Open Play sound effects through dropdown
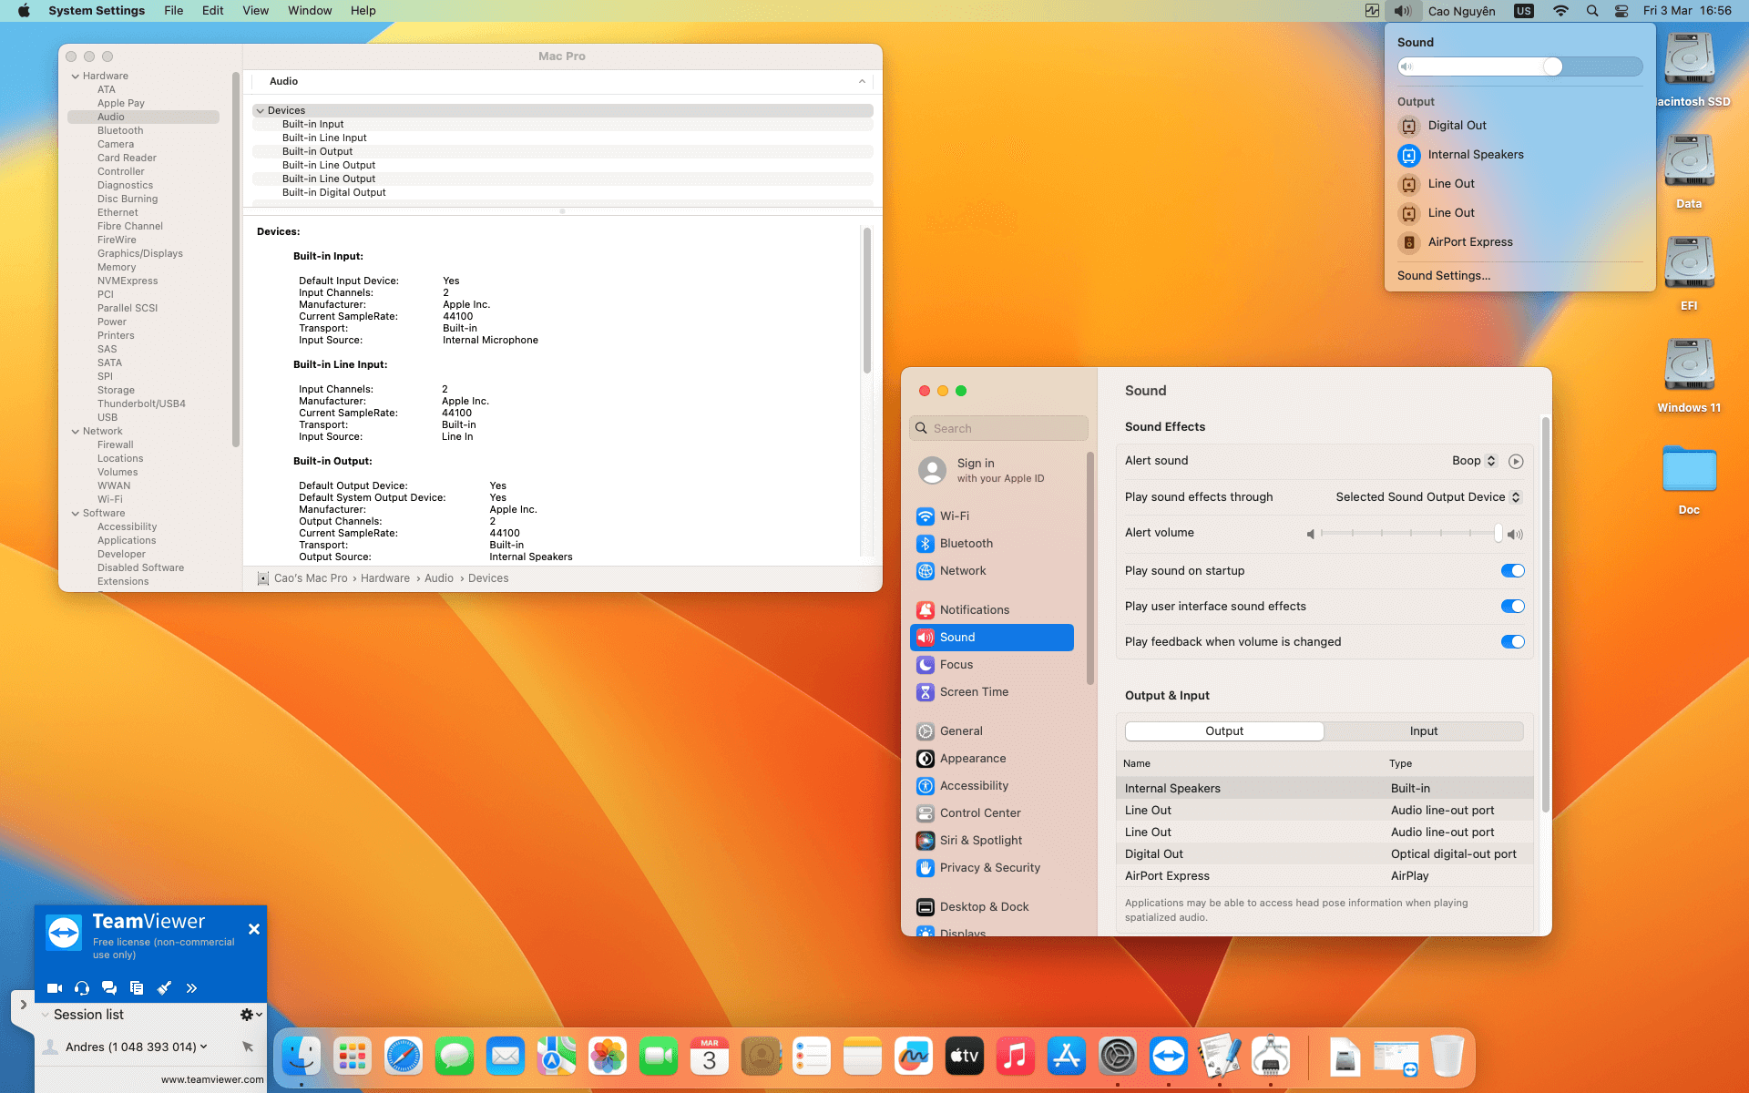The image size is (1749, 1093). (1428, 497)
